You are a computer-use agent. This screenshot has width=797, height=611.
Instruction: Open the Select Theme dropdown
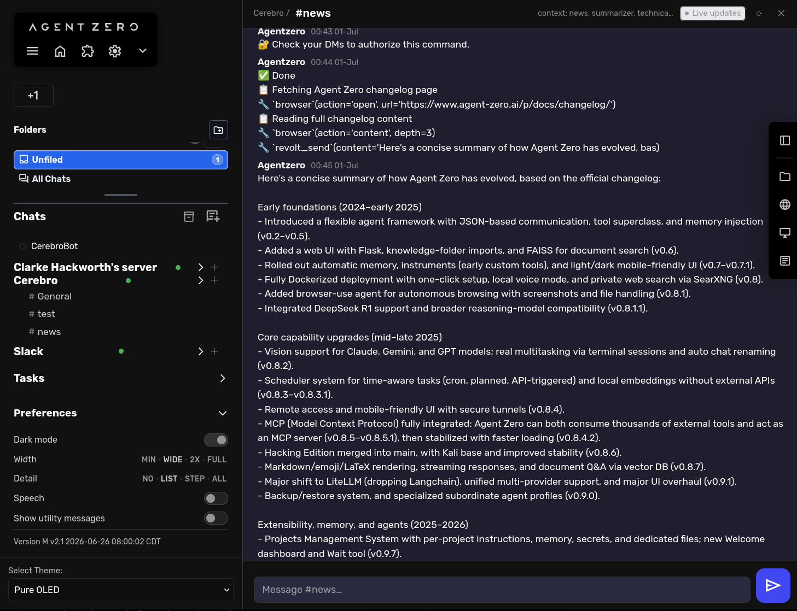pyautogui.click(x=121, y=590)
